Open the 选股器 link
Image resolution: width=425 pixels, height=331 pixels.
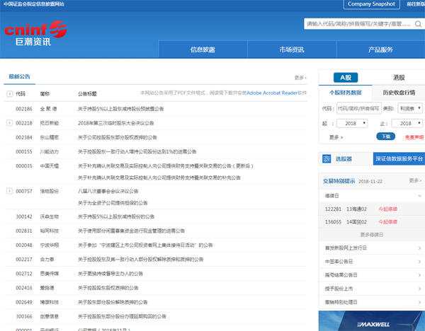coord(344,159)
